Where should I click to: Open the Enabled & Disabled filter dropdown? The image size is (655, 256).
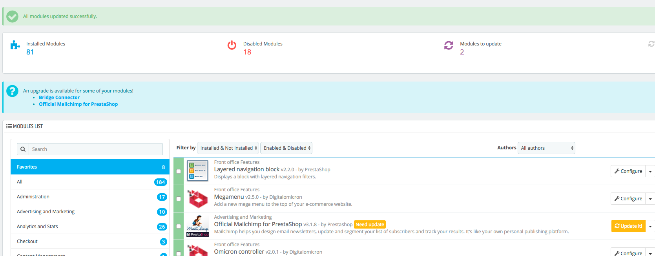pyautogui.click(x=286, y=148)
